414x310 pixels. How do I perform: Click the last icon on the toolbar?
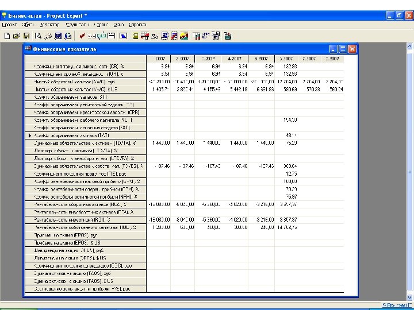coord(228,36)
